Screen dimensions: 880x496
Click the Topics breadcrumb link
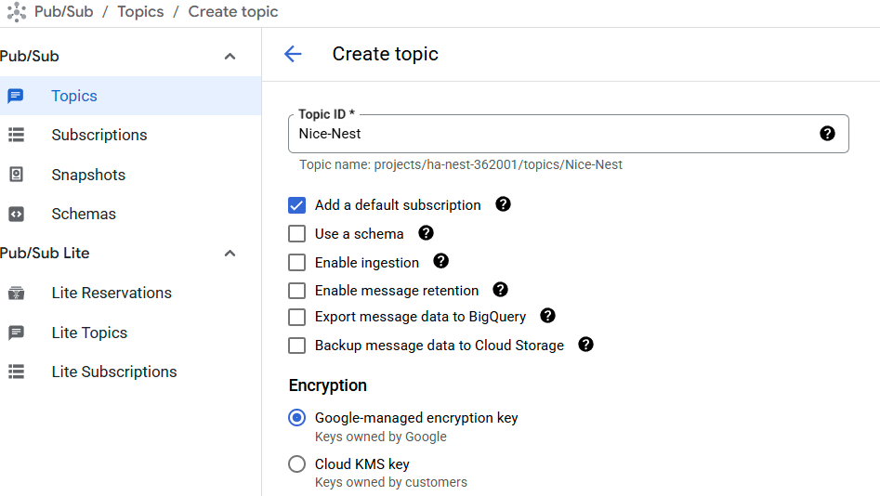140,12
